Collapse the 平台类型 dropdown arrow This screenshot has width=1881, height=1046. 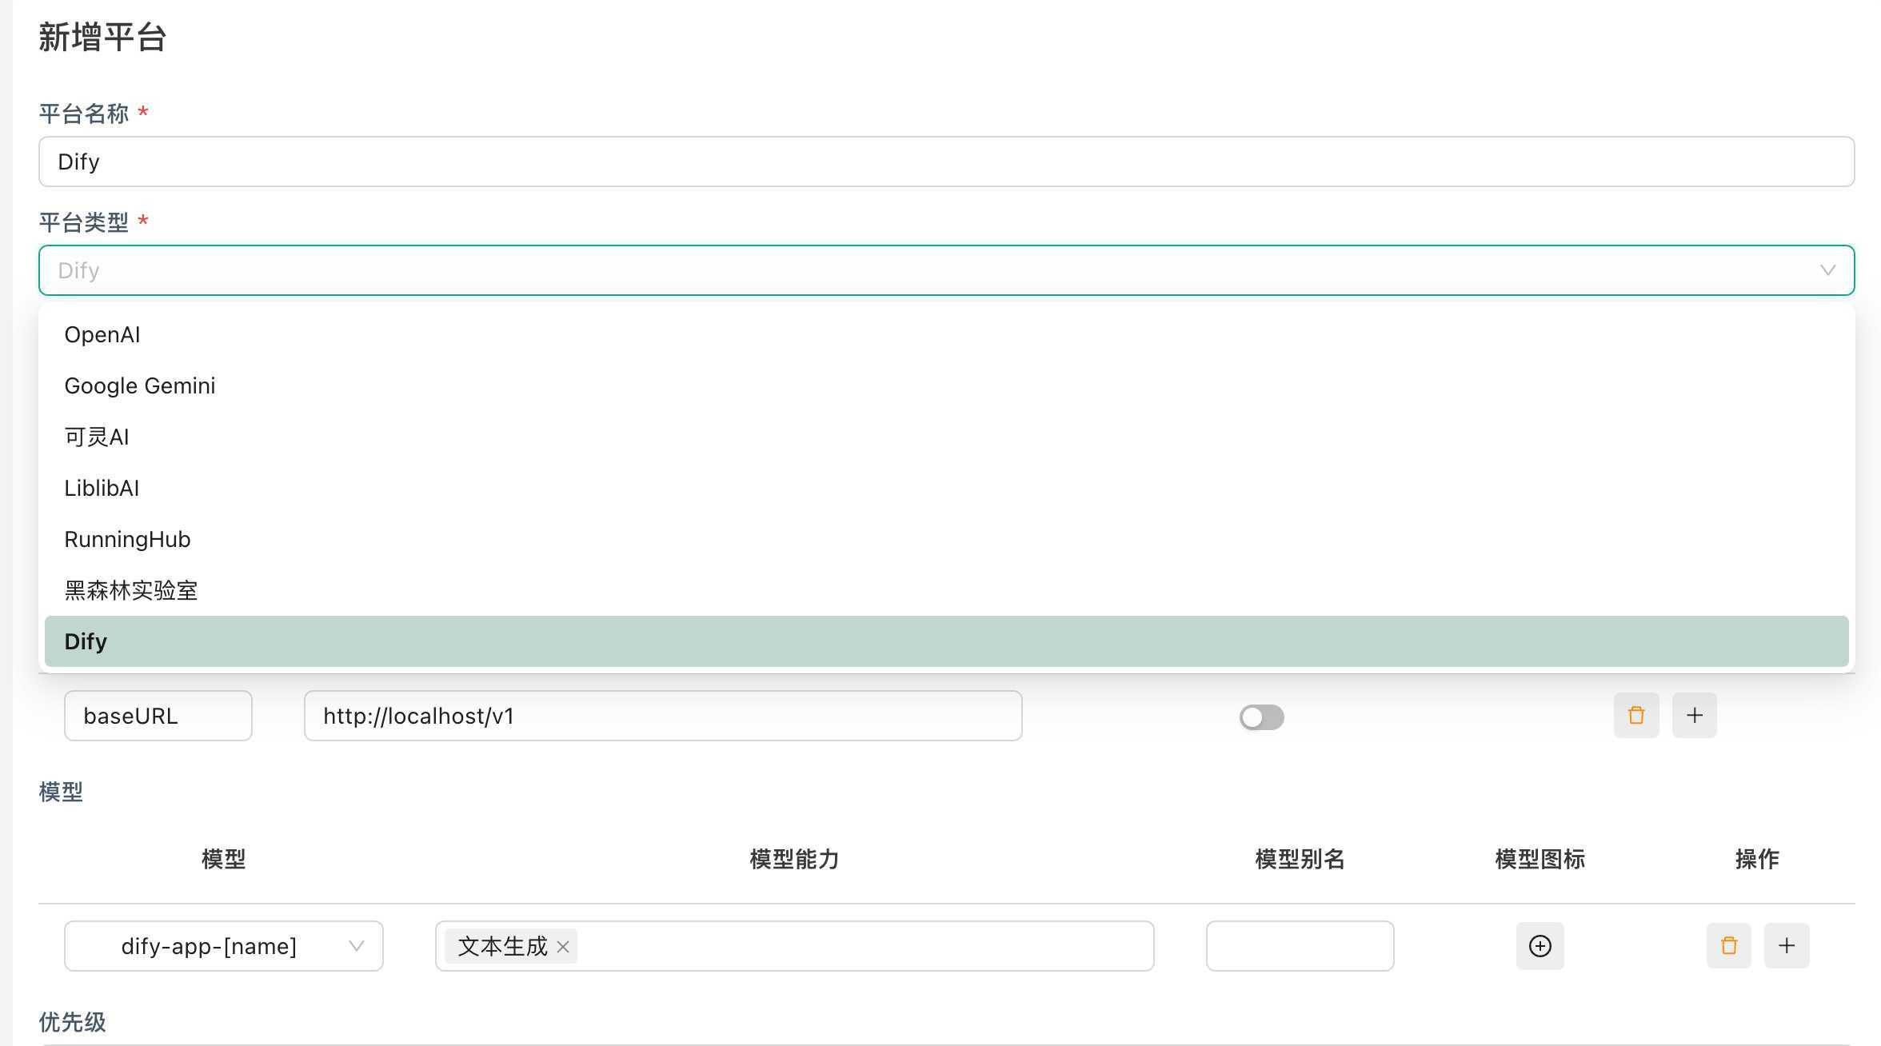1827,270
